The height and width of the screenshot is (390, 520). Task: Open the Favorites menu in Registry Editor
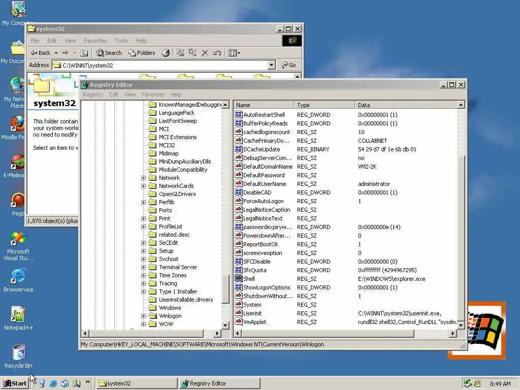(x=153, y=94)
